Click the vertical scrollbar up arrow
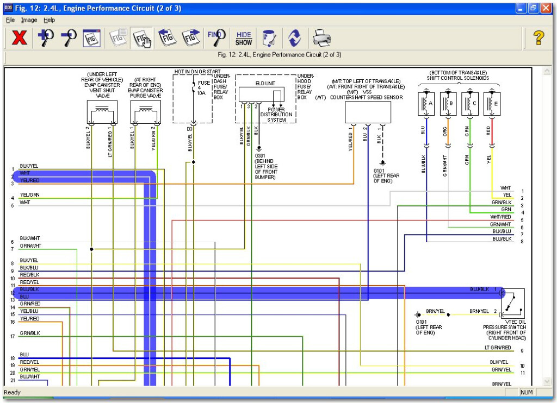Viewport: 557px width, 403px height. [547, 71]
